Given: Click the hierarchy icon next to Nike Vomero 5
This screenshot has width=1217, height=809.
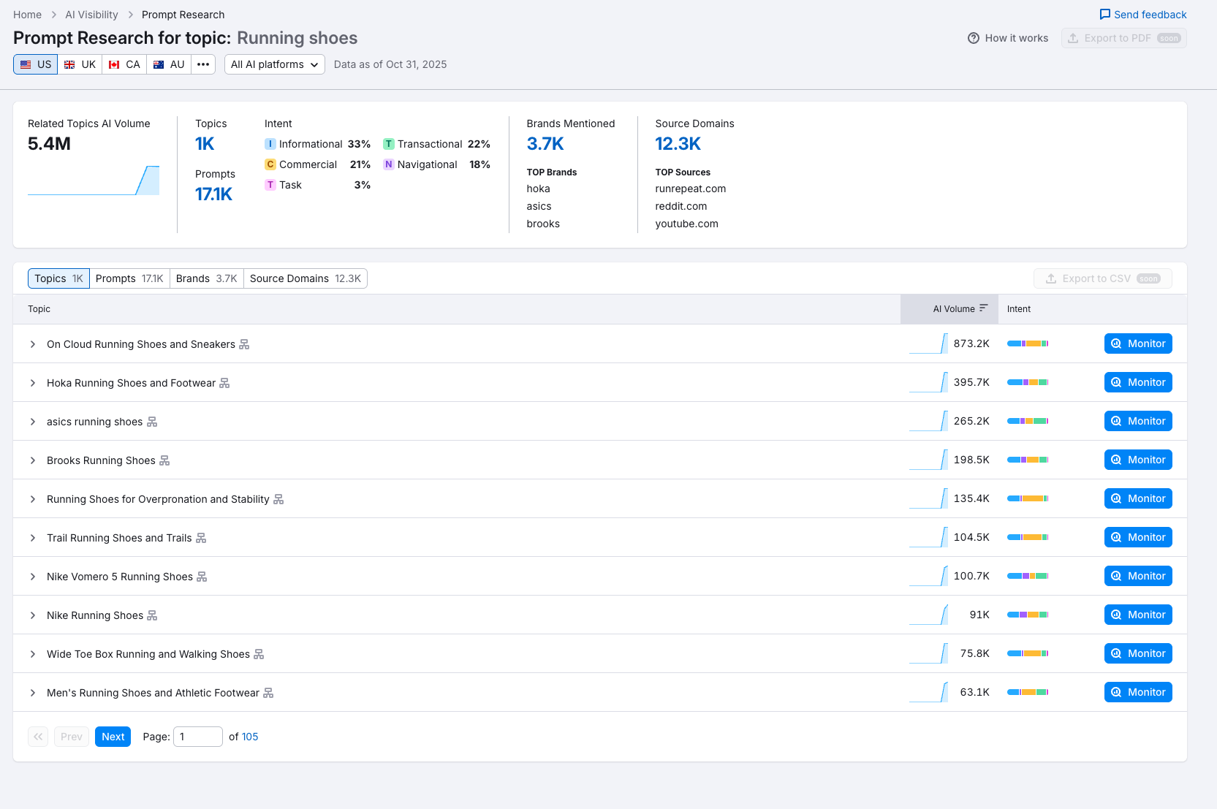Looking at the screenshot, I should (202, 577).
